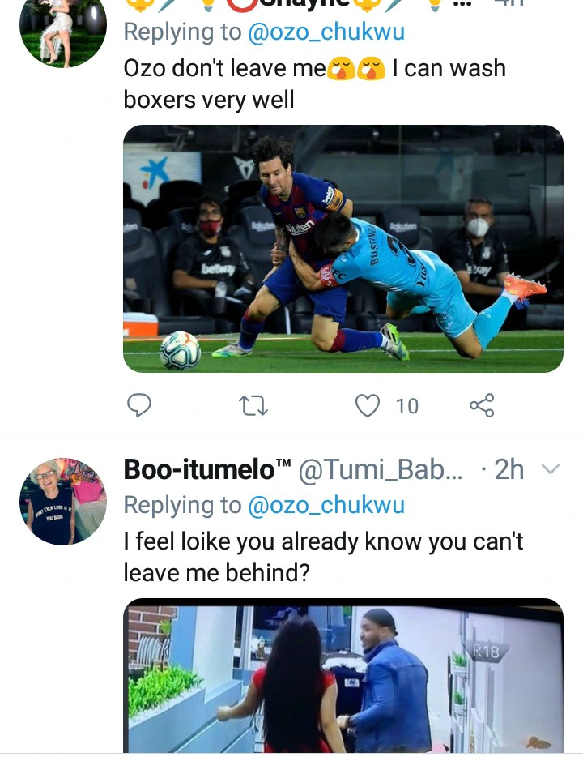The height and width of the screenshot is (757, 583).
Task: Open @ozo_chukwu link in Boo-itumelo's reply
Action: (x=326, y=505)
